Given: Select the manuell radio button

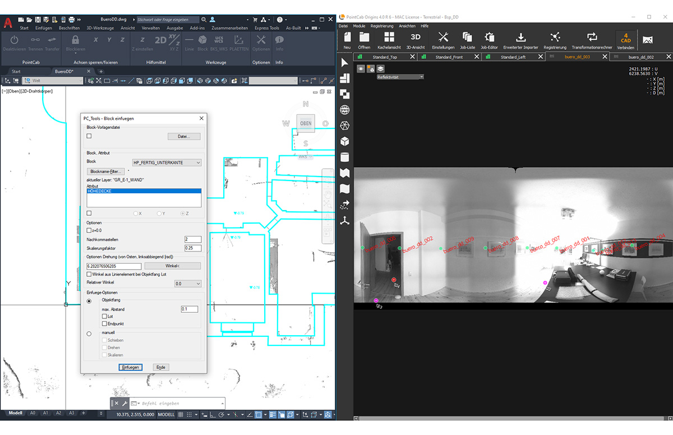Looking at the screenshot, I should [x=88, y=334].
